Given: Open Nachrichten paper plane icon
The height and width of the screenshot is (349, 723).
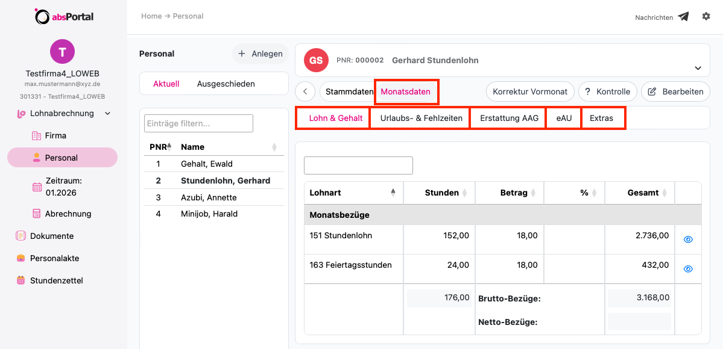Looking at the screenshot, I should 683,17.
